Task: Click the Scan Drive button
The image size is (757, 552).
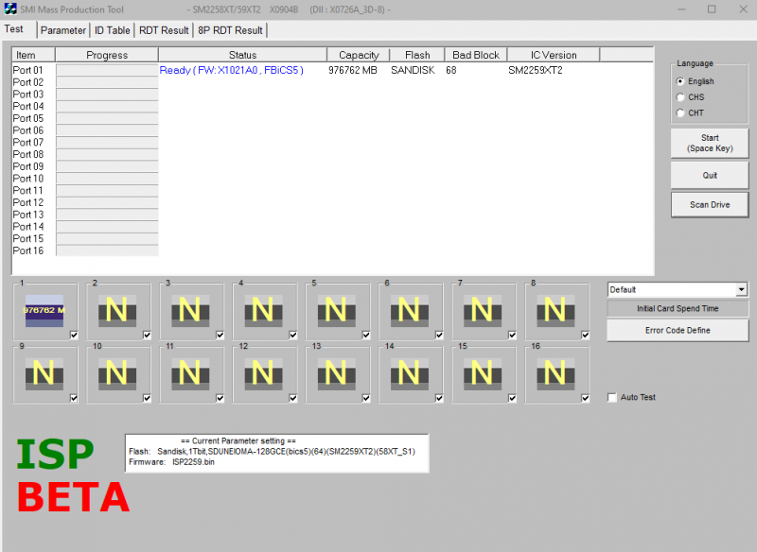Action: pos(710,204)
